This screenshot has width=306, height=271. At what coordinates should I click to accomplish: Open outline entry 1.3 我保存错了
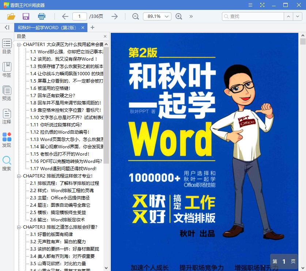tap(67, 66)
